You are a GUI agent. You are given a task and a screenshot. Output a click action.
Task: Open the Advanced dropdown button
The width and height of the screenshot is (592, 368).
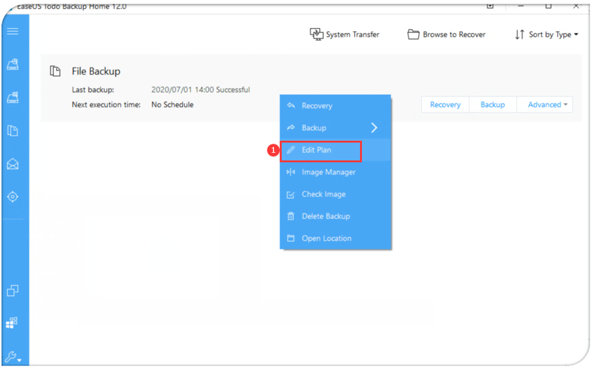(547, 105)
